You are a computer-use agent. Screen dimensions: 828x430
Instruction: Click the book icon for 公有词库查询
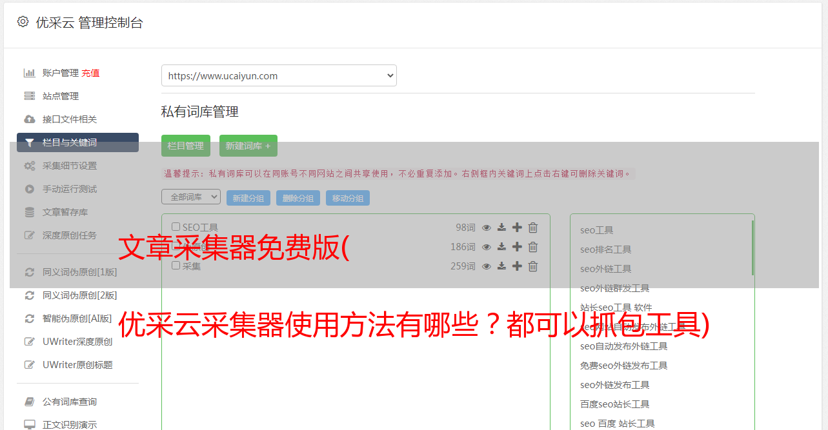point(30,402)
